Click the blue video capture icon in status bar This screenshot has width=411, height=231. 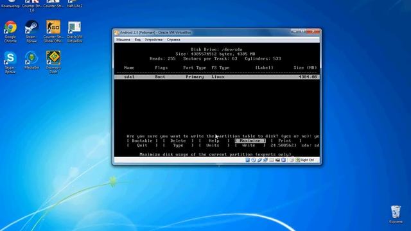pyautogui.click(x=284, y=160)
